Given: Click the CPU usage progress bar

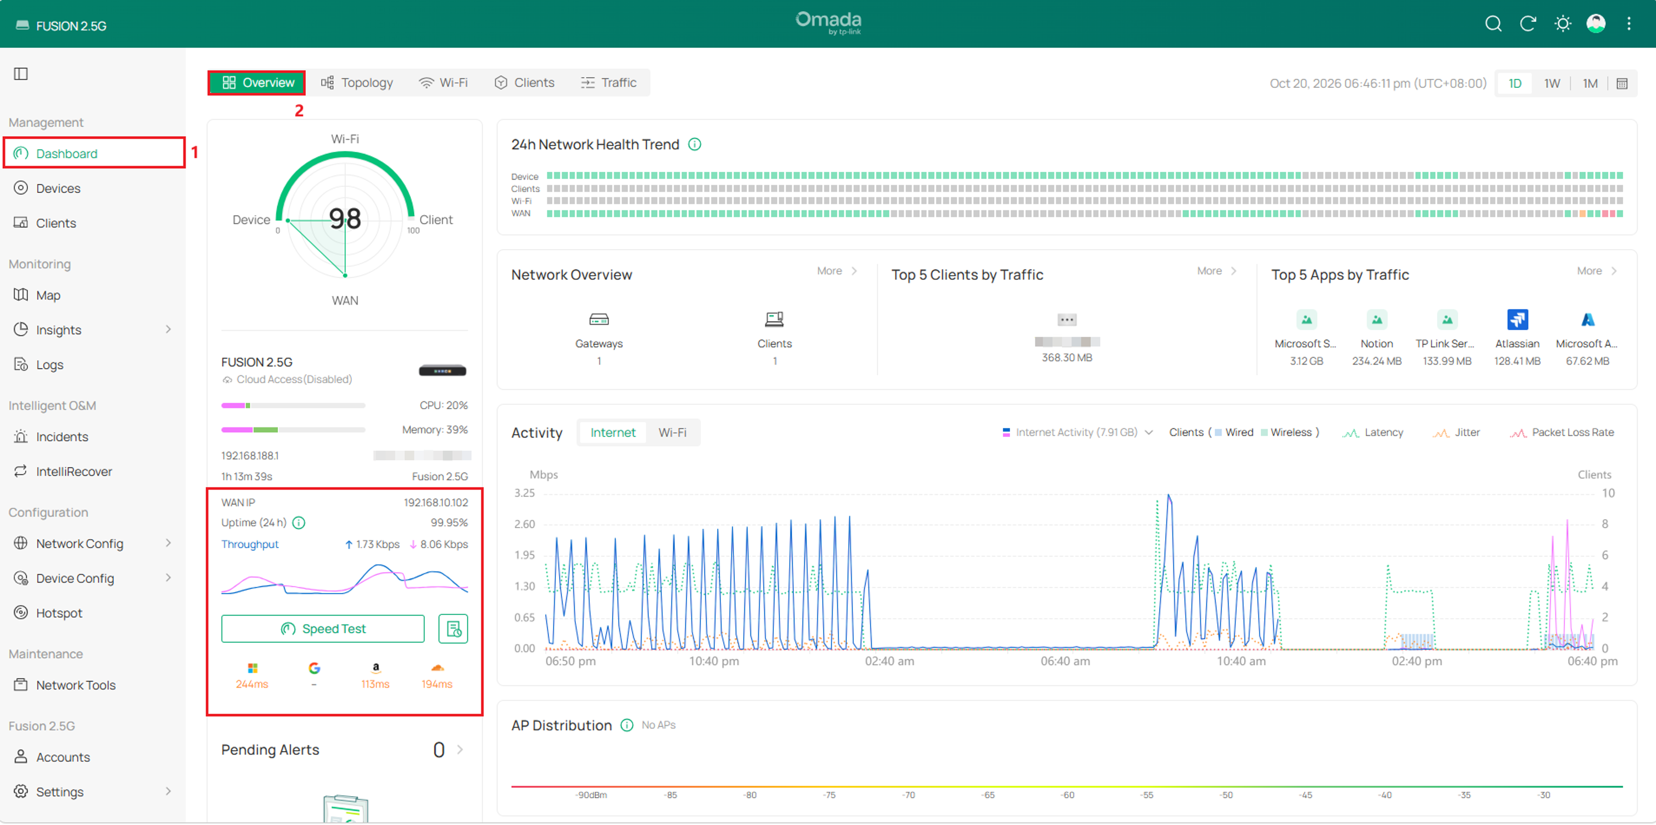Looking at the screenshot, I should (x=293, y=405).
